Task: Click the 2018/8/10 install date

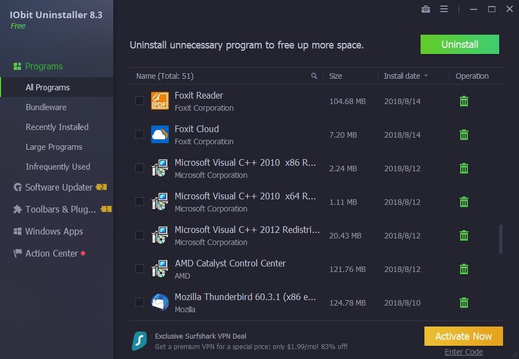Action: pyautogui.click(x=402, y=303)
